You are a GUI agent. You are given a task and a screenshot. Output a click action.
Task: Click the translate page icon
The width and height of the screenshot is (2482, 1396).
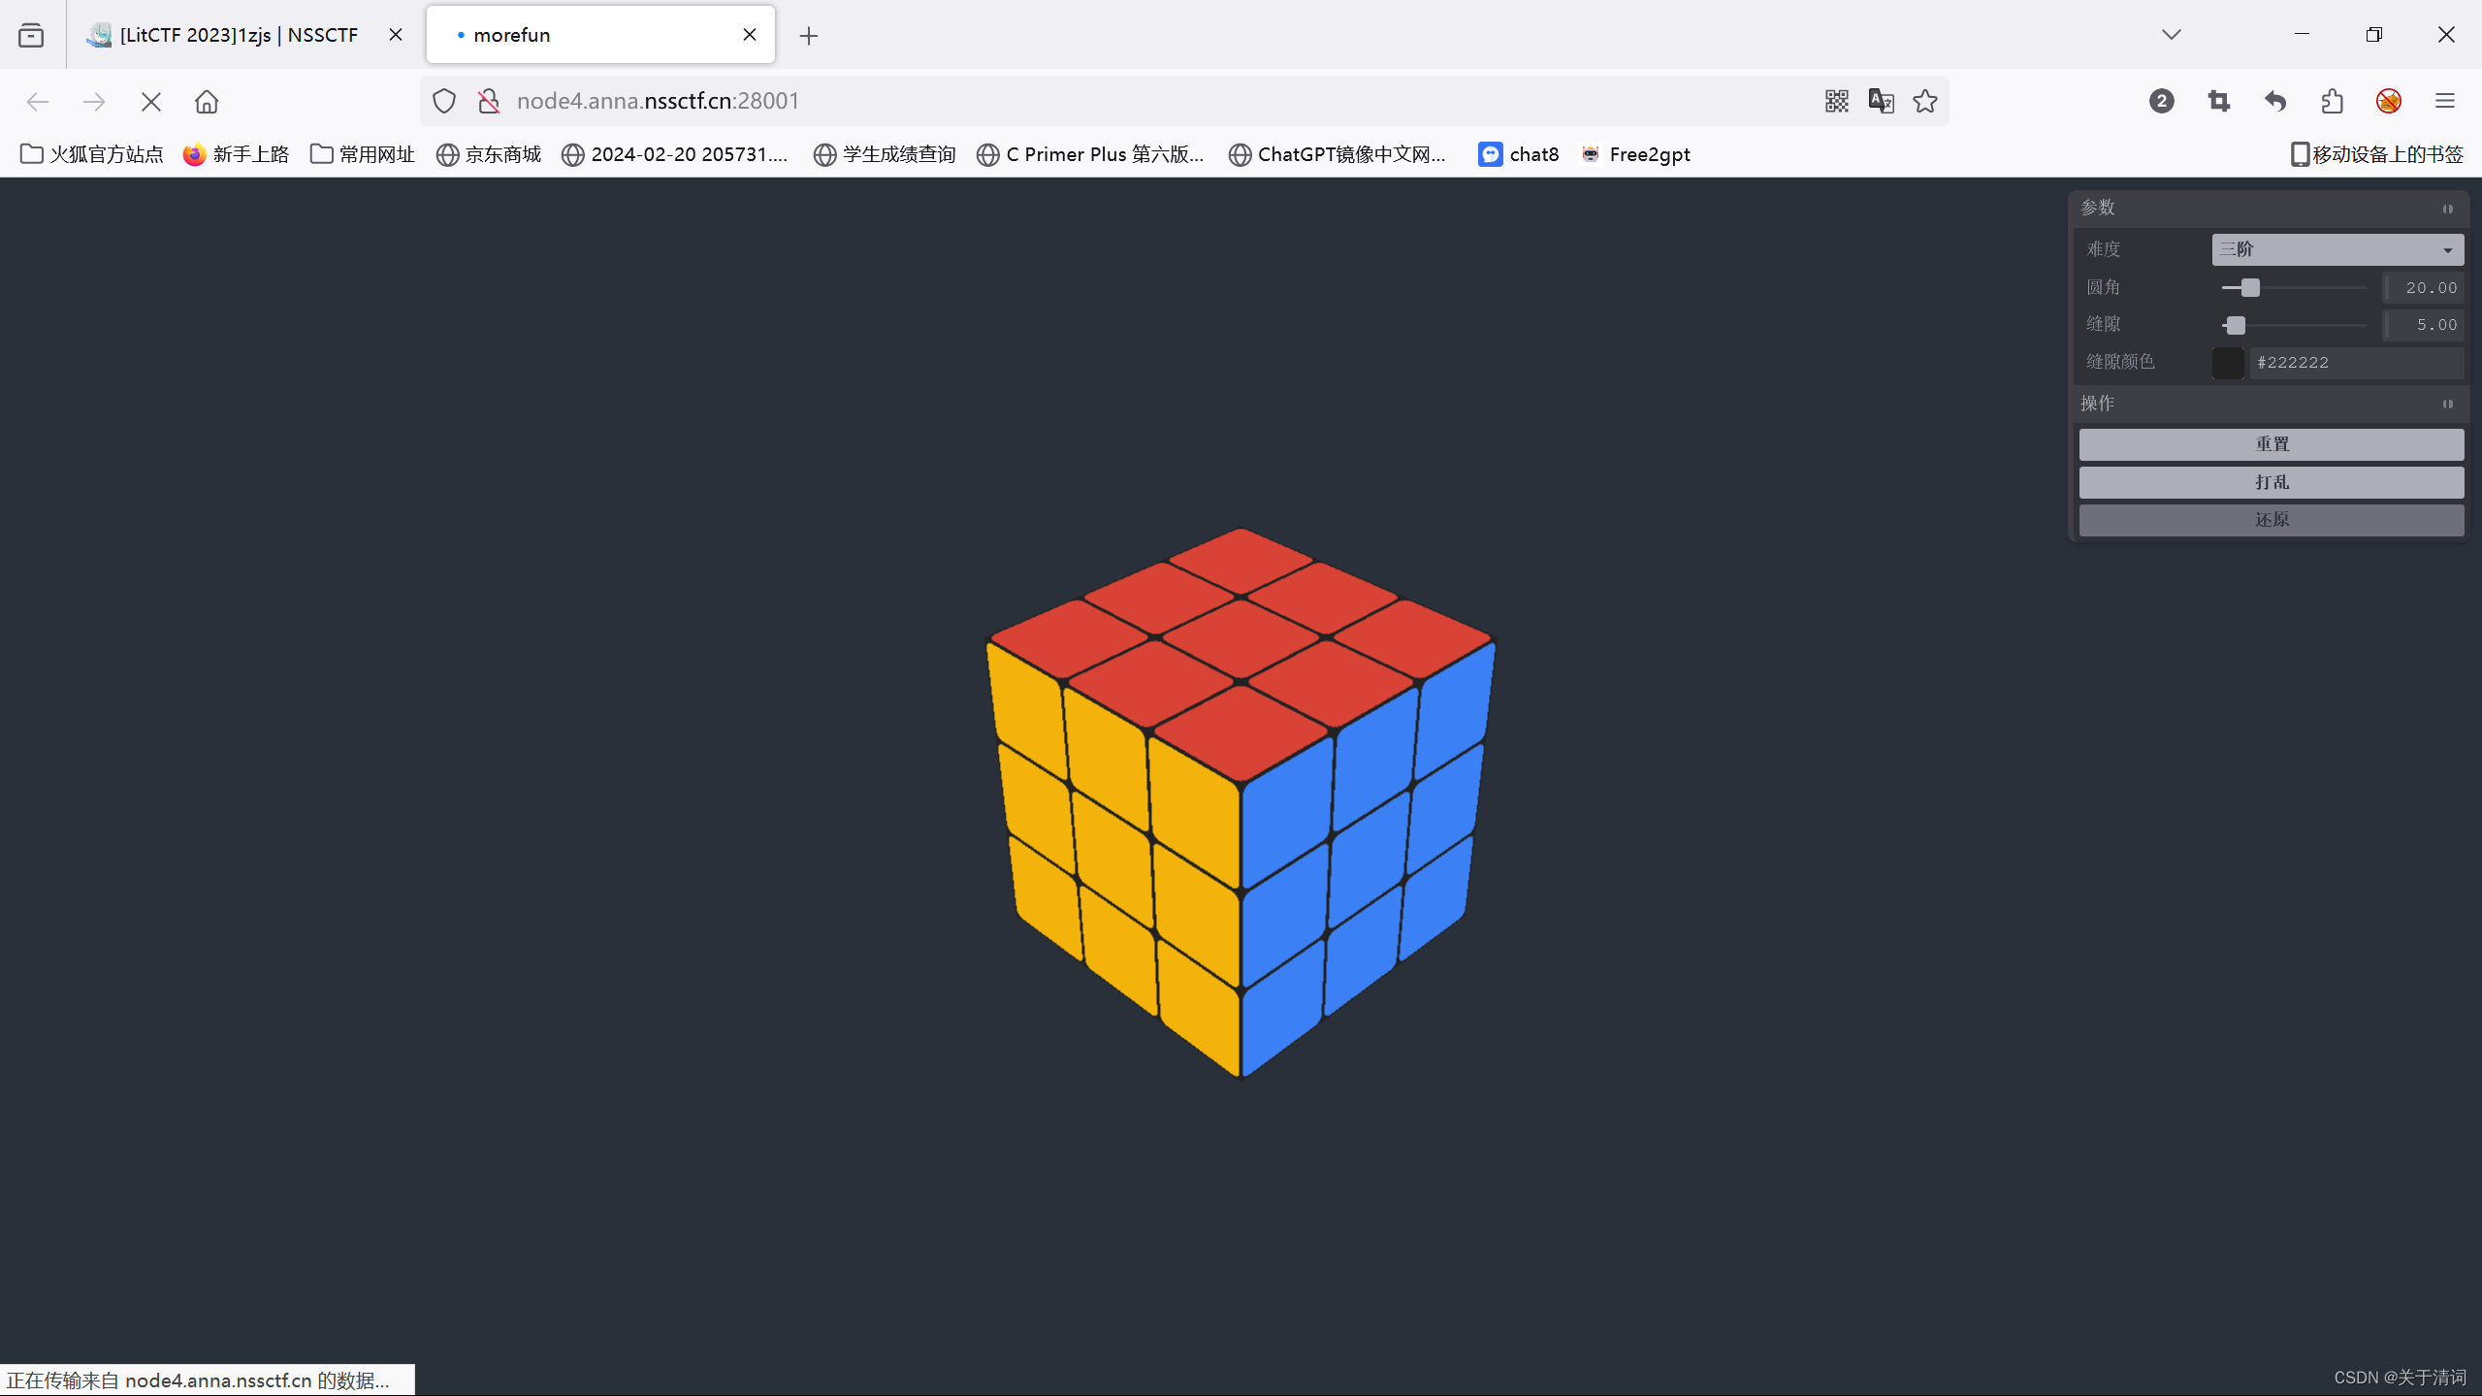[x=1881, y=101]
